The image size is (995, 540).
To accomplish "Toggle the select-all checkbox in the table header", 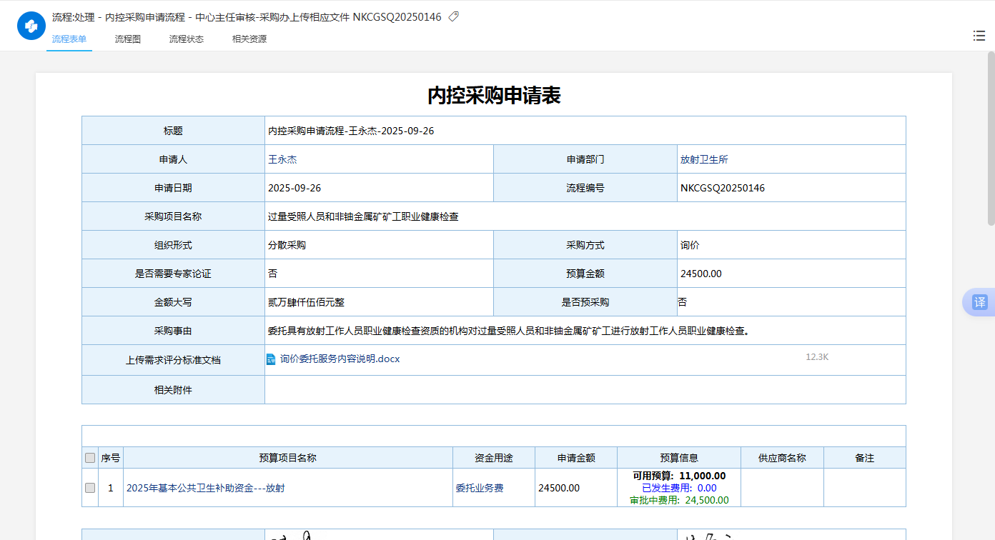I will 90,459.
